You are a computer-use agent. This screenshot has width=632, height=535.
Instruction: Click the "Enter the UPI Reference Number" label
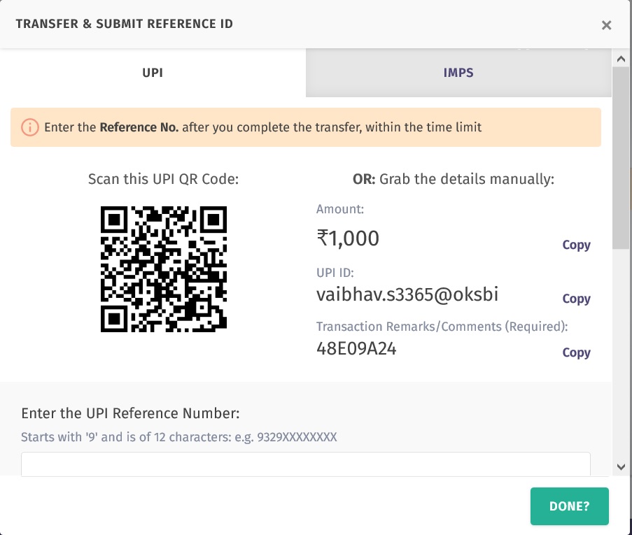pos(131,413)
